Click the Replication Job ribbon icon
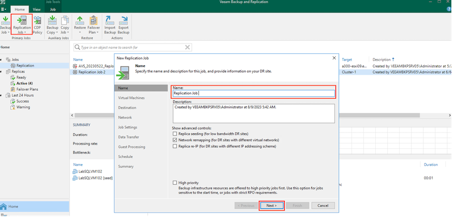The height and width of the screenshot is (217, 453). pos(22,24)
